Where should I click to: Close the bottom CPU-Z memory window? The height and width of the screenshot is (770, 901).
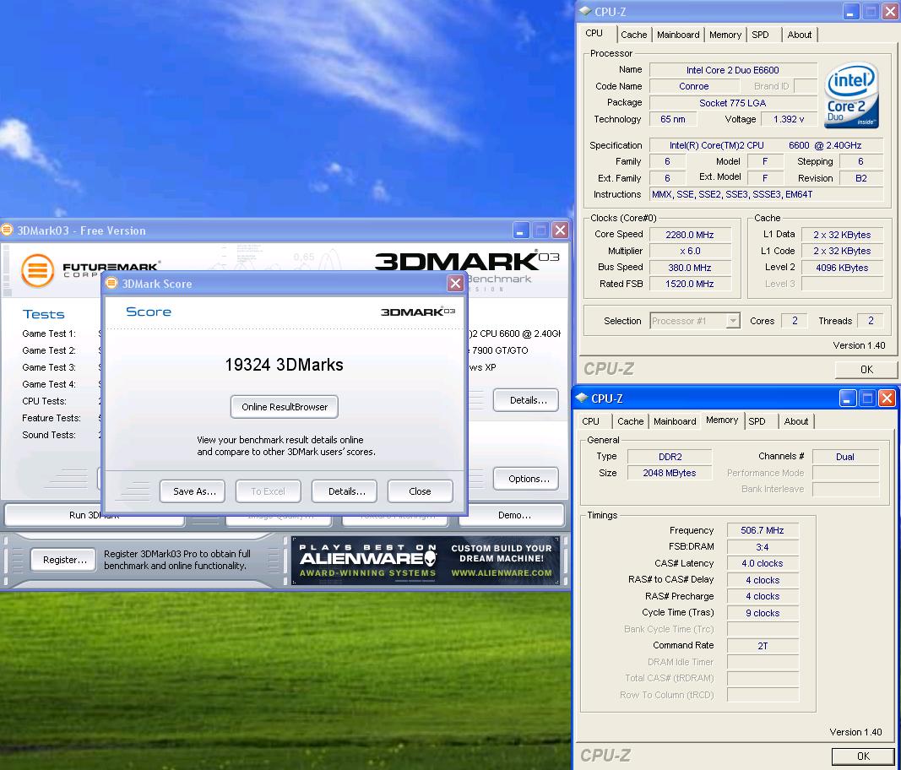[x=887, y=399]
